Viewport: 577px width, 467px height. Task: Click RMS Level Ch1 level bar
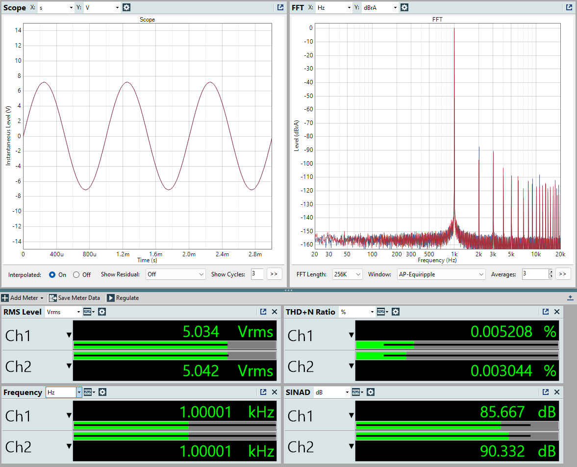[175, 345]
